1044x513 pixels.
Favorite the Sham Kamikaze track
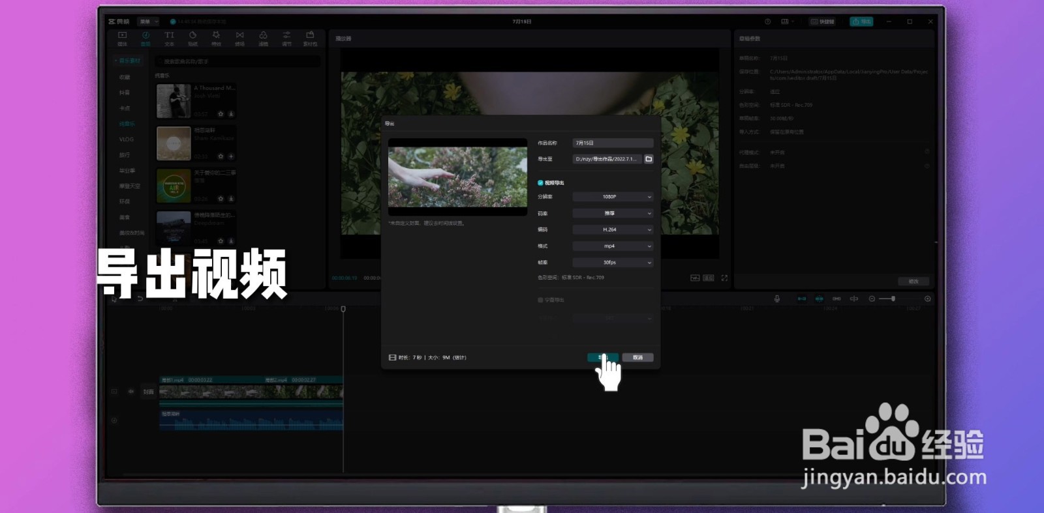(x=221, y=156)
